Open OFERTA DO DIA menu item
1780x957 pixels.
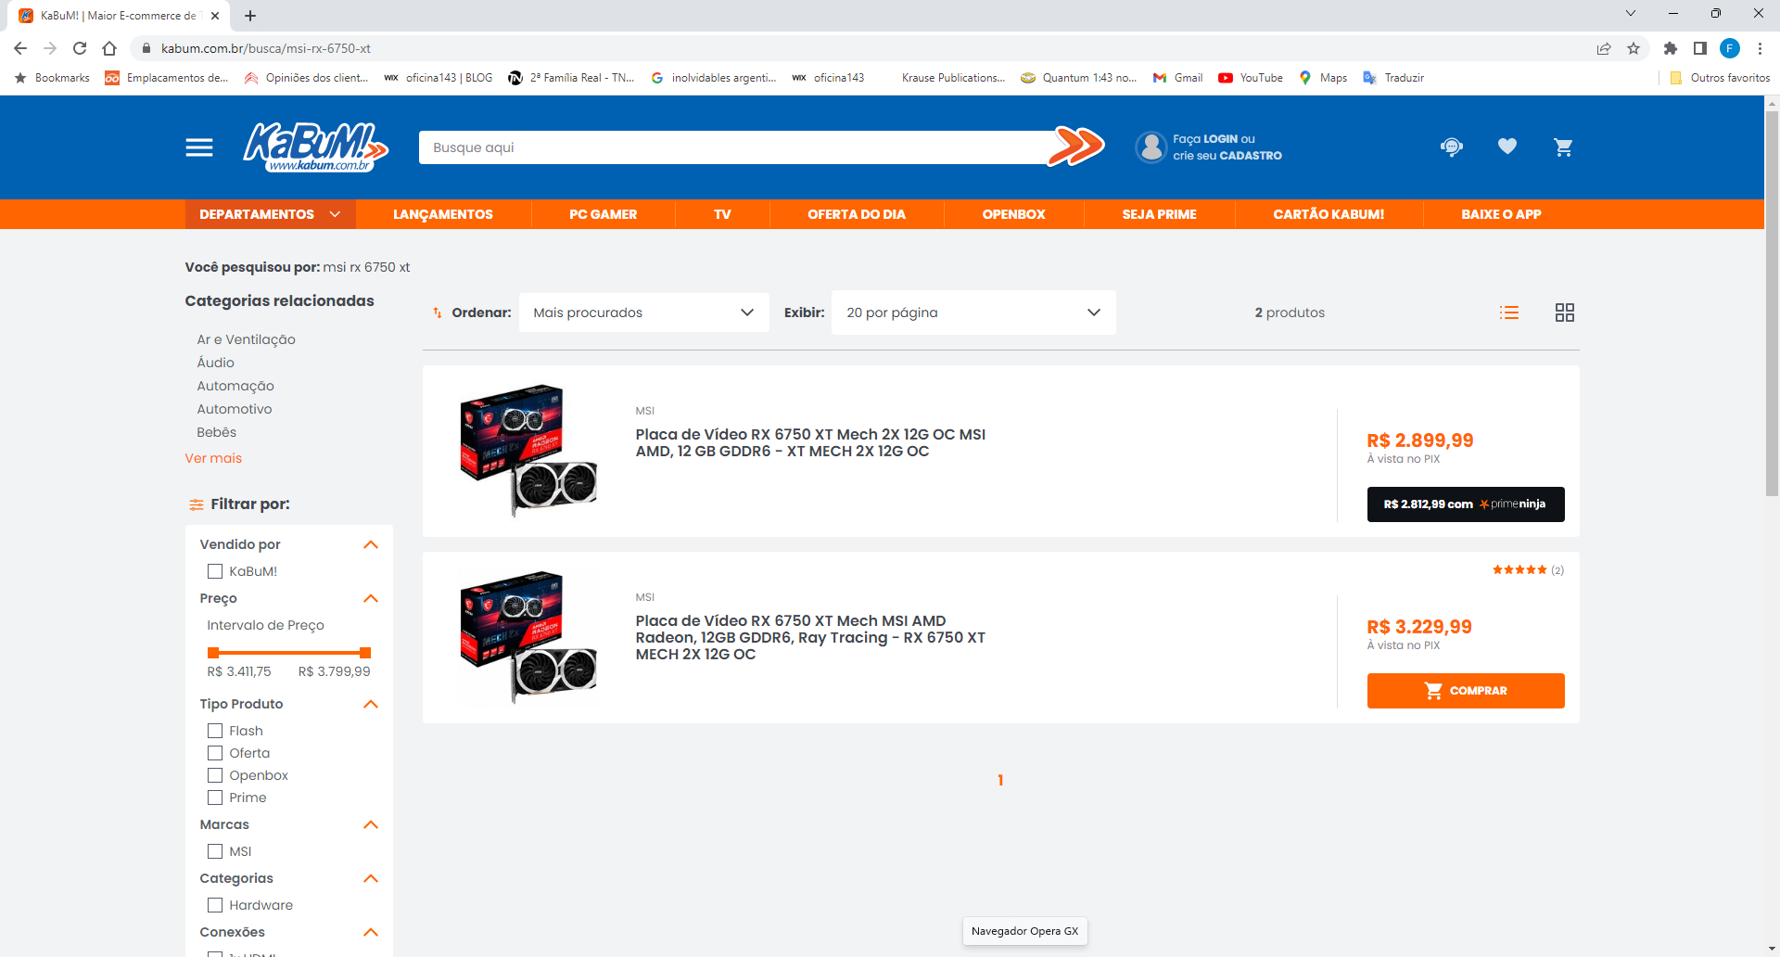[857, 214]
